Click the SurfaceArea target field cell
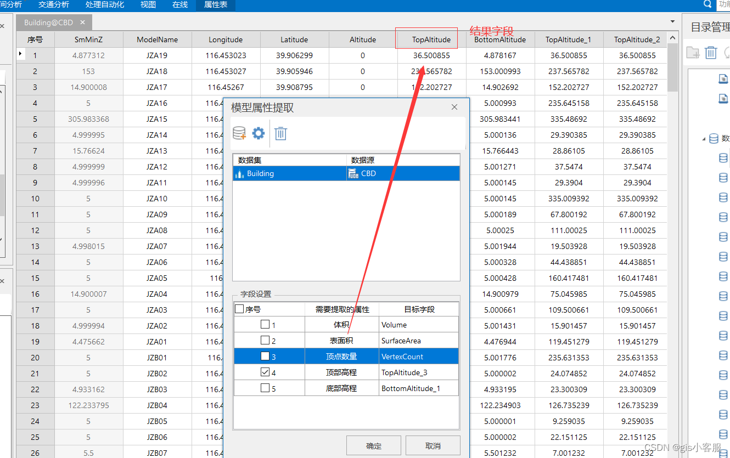 click(x=419, y=341)
